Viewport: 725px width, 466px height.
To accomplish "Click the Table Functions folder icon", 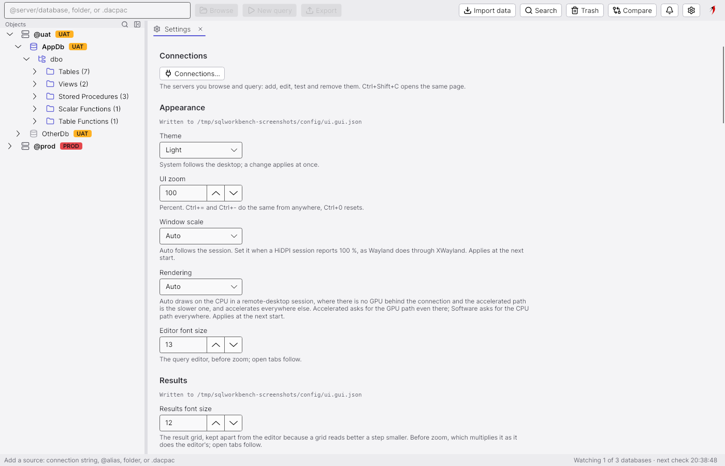I will (x=50, y=121).
